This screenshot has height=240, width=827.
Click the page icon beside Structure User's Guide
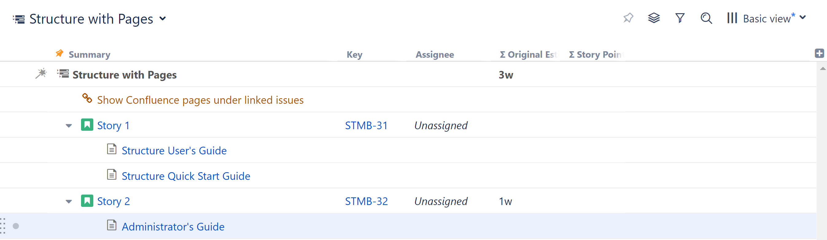pyautogui.click(x=111, y=149)
